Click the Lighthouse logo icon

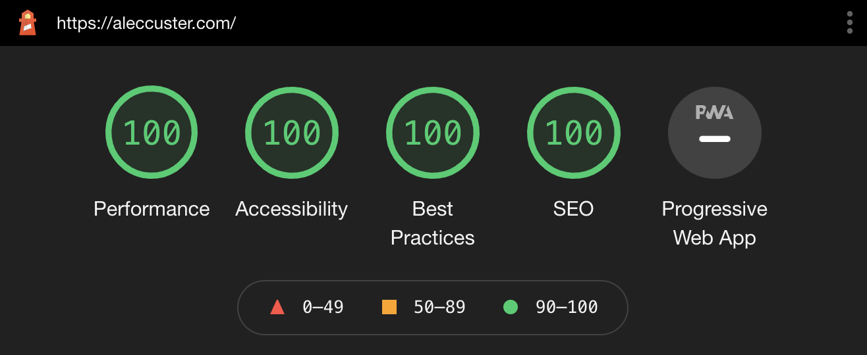click(27, 23)
